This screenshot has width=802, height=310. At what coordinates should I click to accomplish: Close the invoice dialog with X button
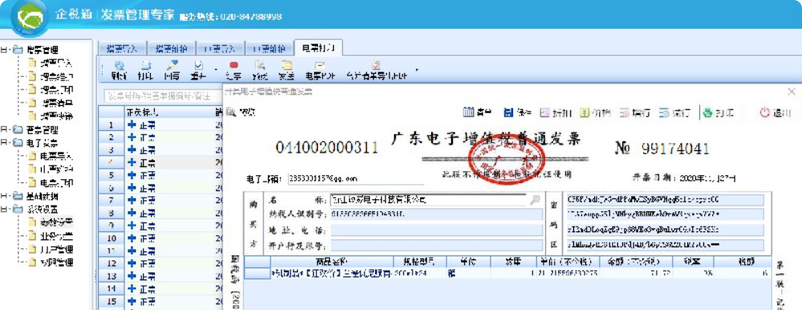[792, 92]
